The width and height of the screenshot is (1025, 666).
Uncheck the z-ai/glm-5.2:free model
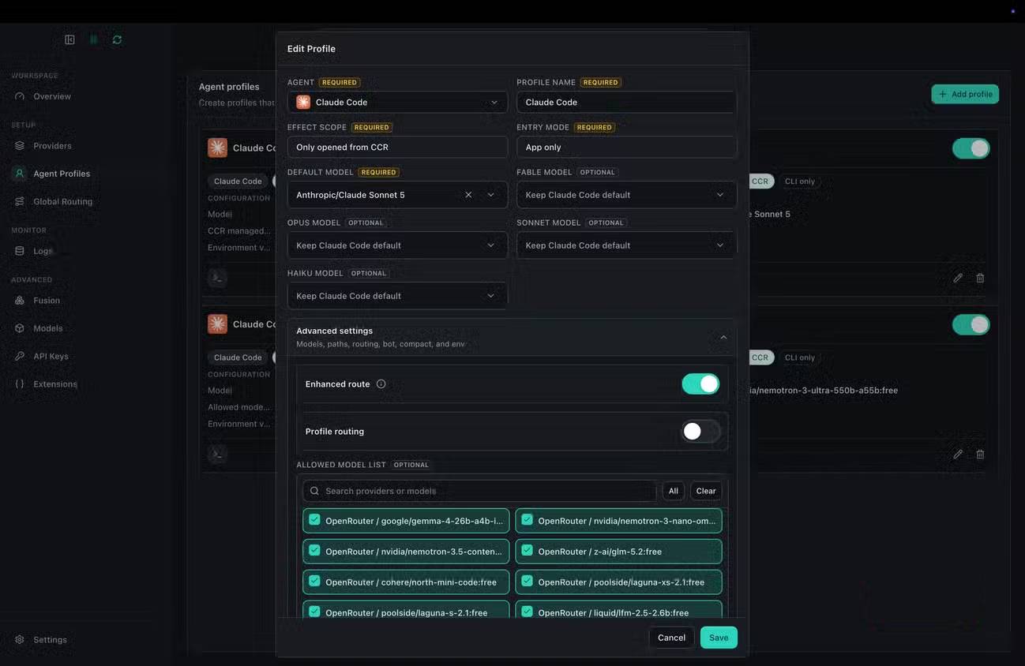[527, 551]
